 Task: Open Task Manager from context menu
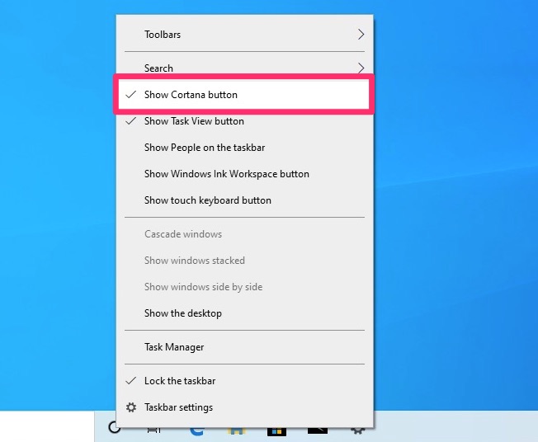pyautogui.click(x=244, y=347)
